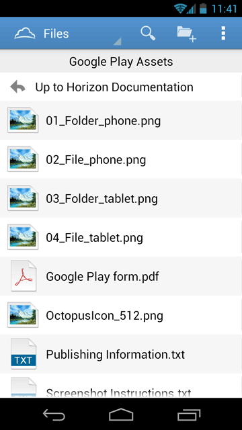Tap Android Home navigation button
The image size is (242, 430).
pos(121,415)
